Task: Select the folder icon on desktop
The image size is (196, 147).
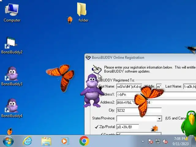Action: [82, 13]
